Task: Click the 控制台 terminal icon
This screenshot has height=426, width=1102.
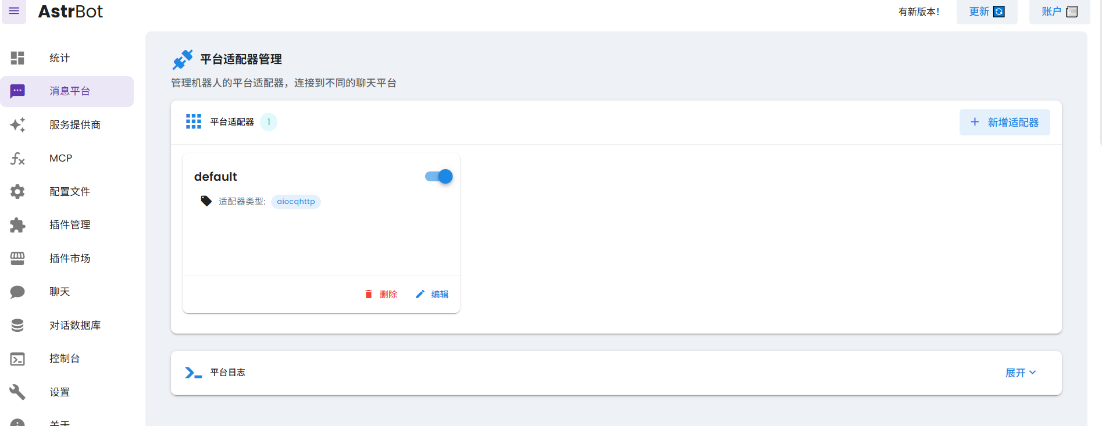Action: [x=17, y=359]
